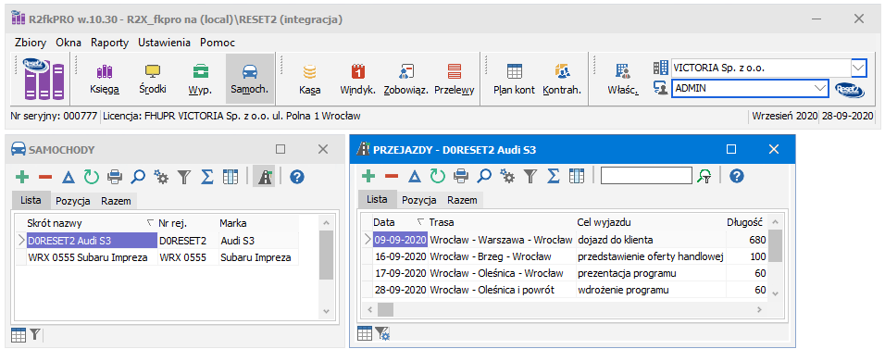This screenshot has width=885, height=349.
Task: Open gears settings in SAMOCHODY toolbar
Action: (x=161, y=178)
